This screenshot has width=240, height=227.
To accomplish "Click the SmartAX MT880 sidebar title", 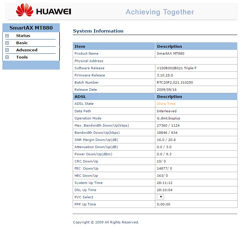I will [x=31, y=28].
